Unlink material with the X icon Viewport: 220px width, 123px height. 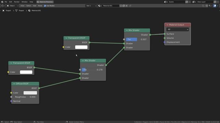[127, 6]
